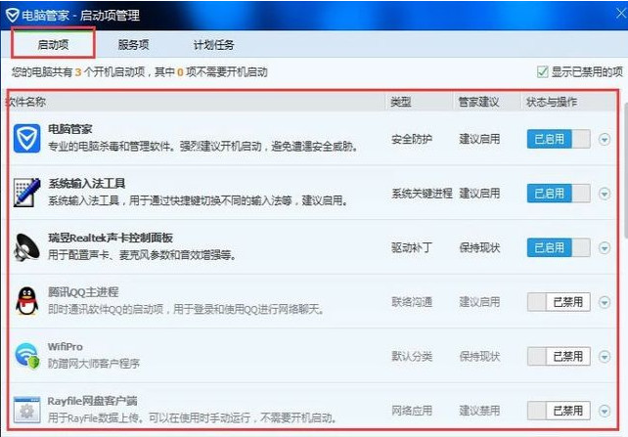This screenshot has height=437, width=628.
Task: Click 系统关键进程 type cell
Action: click(422, 194)
